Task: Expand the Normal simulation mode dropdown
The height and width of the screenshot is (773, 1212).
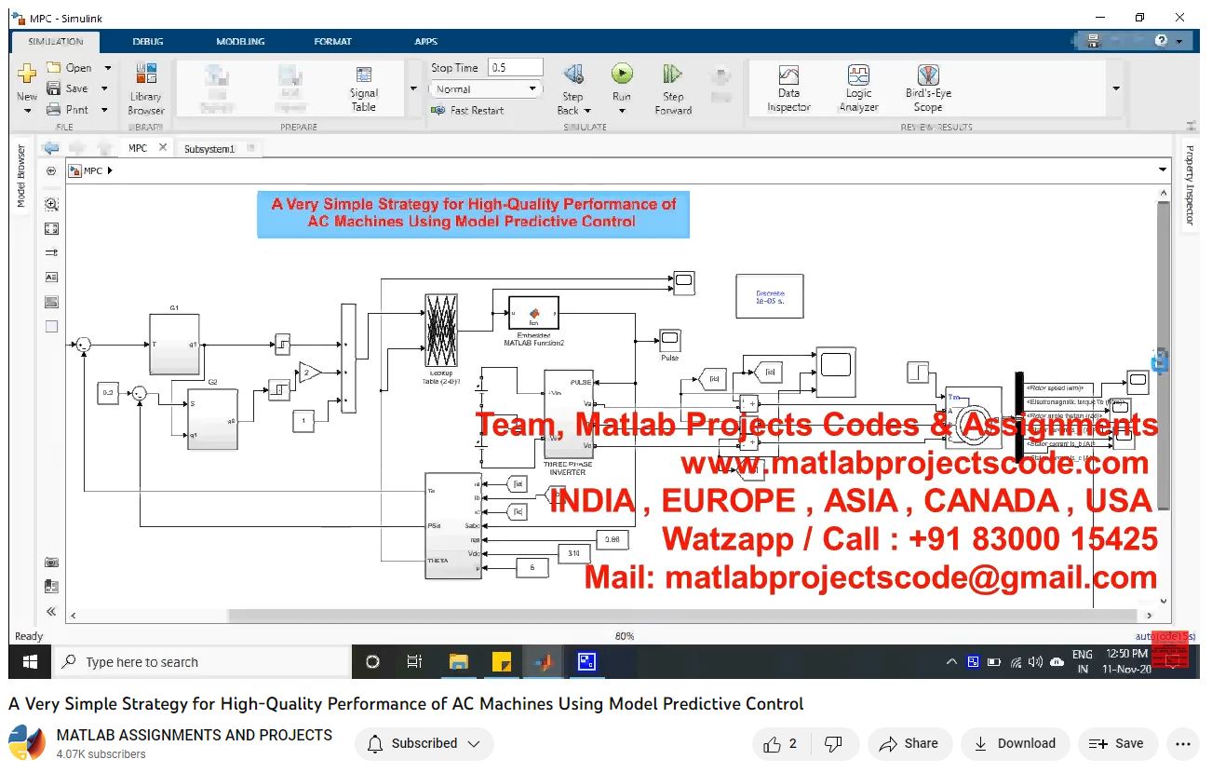Action: (532, 89)
